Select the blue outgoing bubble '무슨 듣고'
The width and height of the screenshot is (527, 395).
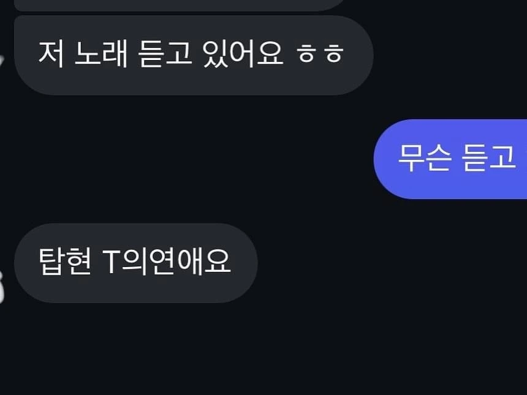pos(450,159)
